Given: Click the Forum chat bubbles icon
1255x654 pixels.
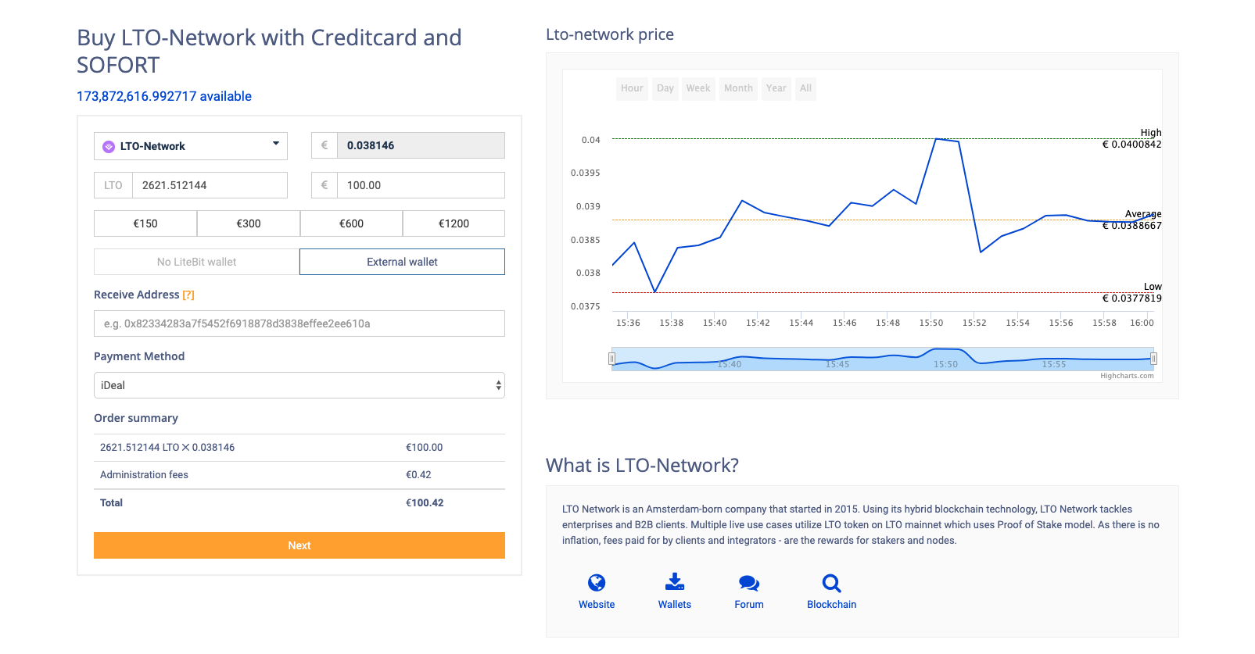Looking at the screenshot, I should (x=749, y=583).
